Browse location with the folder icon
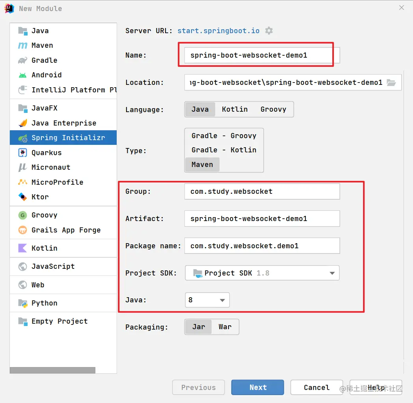This screenshot has height=403, width=413. pos(391,82)
